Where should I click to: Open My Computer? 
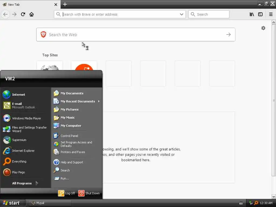coord(77,126)
